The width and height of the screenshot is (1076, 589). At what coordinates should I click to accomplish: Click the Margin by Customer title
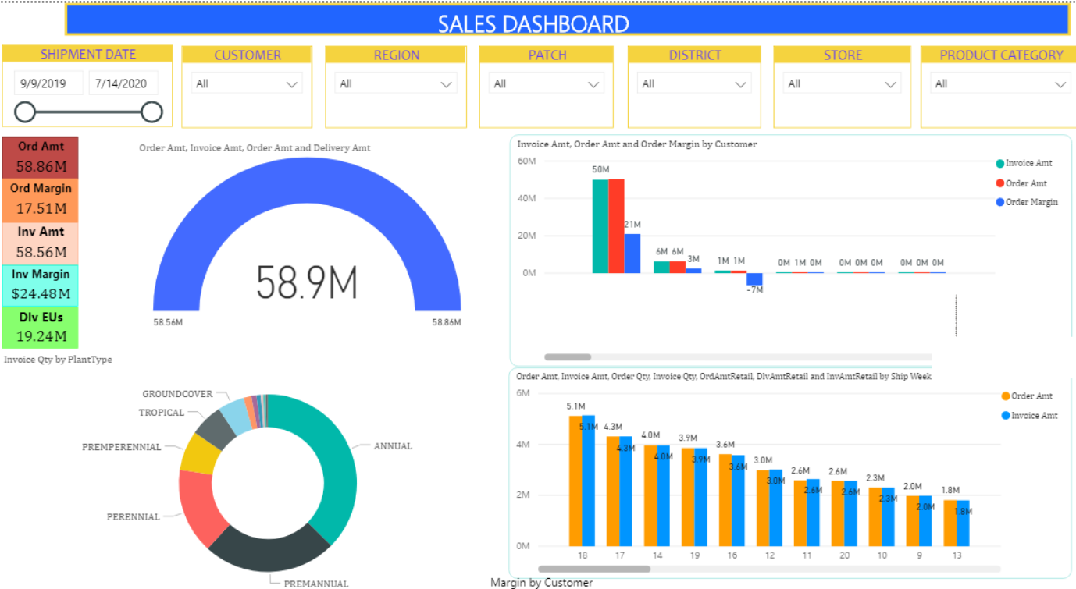[541, 583]
